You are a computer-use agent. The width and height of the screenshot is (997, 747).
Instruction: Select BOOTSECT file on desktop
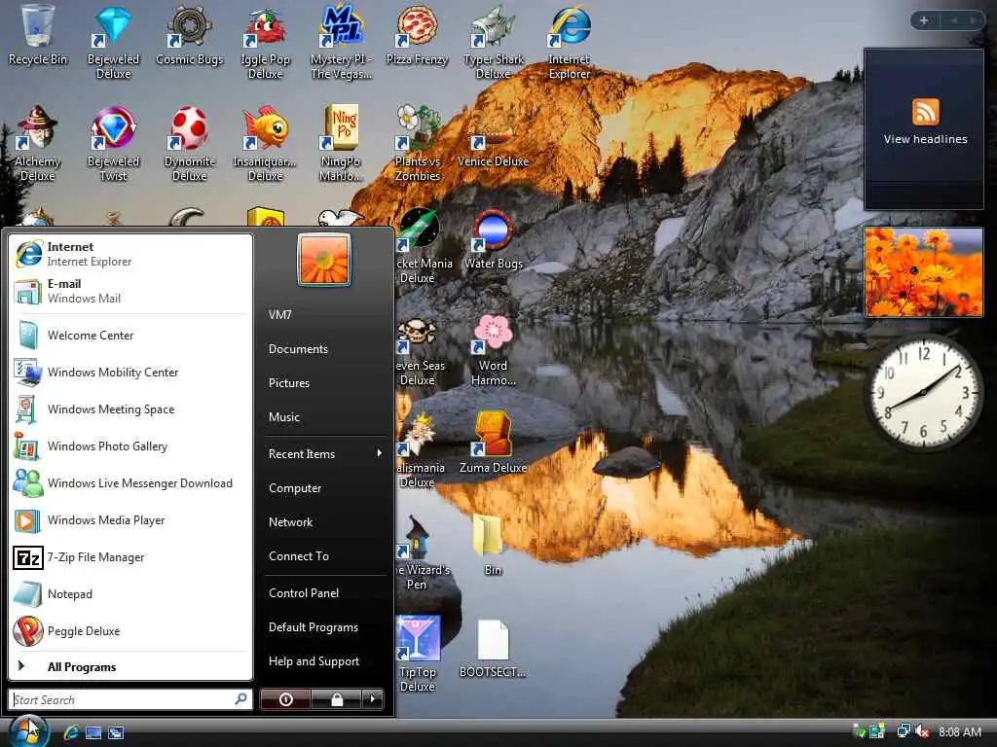click(x=493, y=648)
